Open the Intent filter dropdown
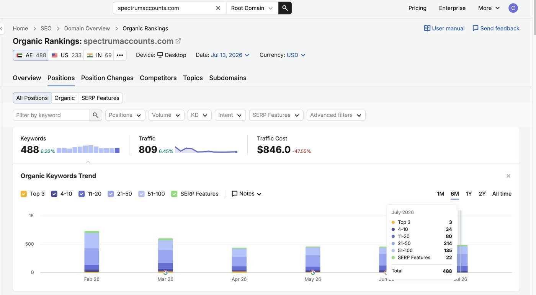This screenshot has width=536, height=295. click(x=230, y=115)
